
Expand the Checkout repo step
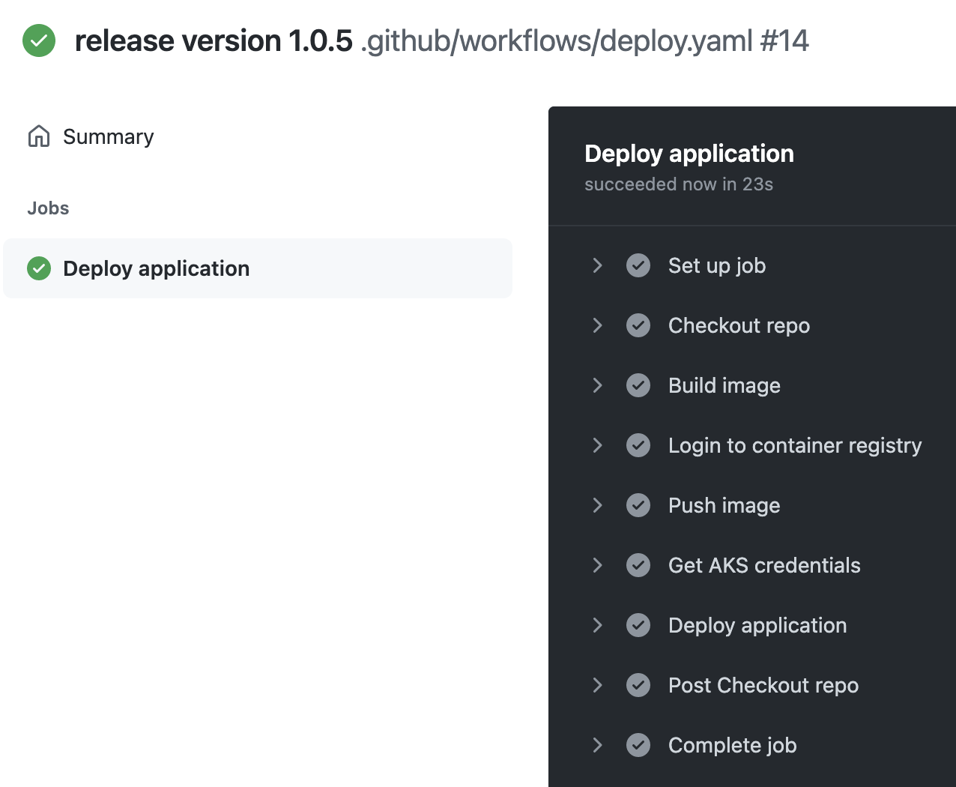[x=597, y=325]
